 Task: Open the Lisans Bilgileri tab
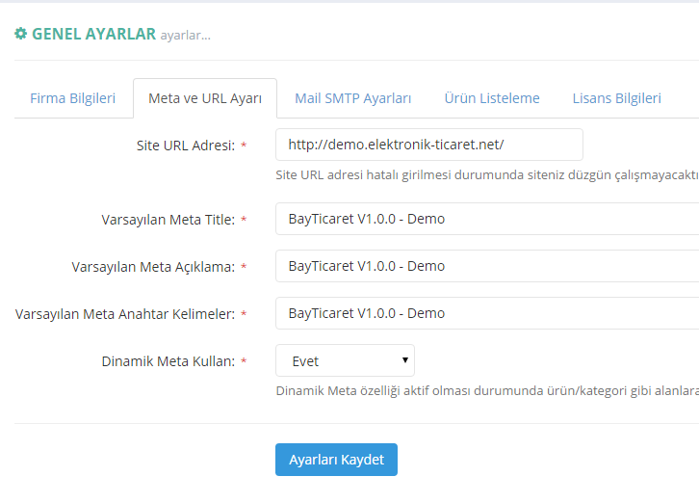pyautogui.click(x=616, y=98)
